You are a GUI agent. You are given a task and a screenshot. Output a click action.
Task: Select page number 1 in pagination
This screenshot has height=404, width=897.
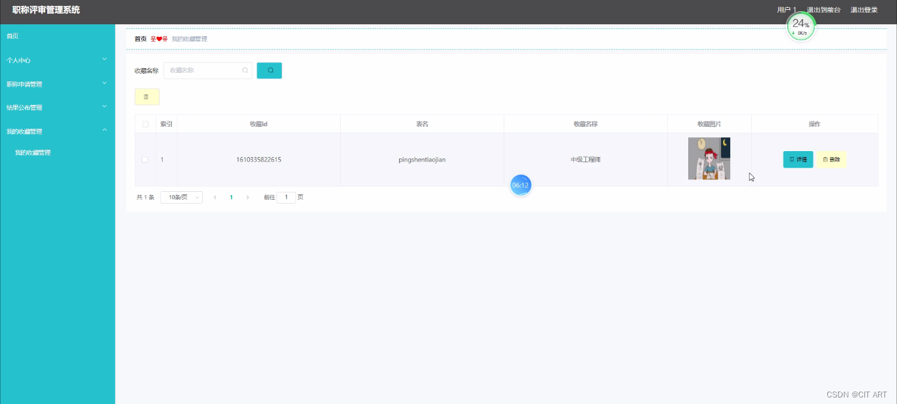pyautogui.click(x=231, y=197)
